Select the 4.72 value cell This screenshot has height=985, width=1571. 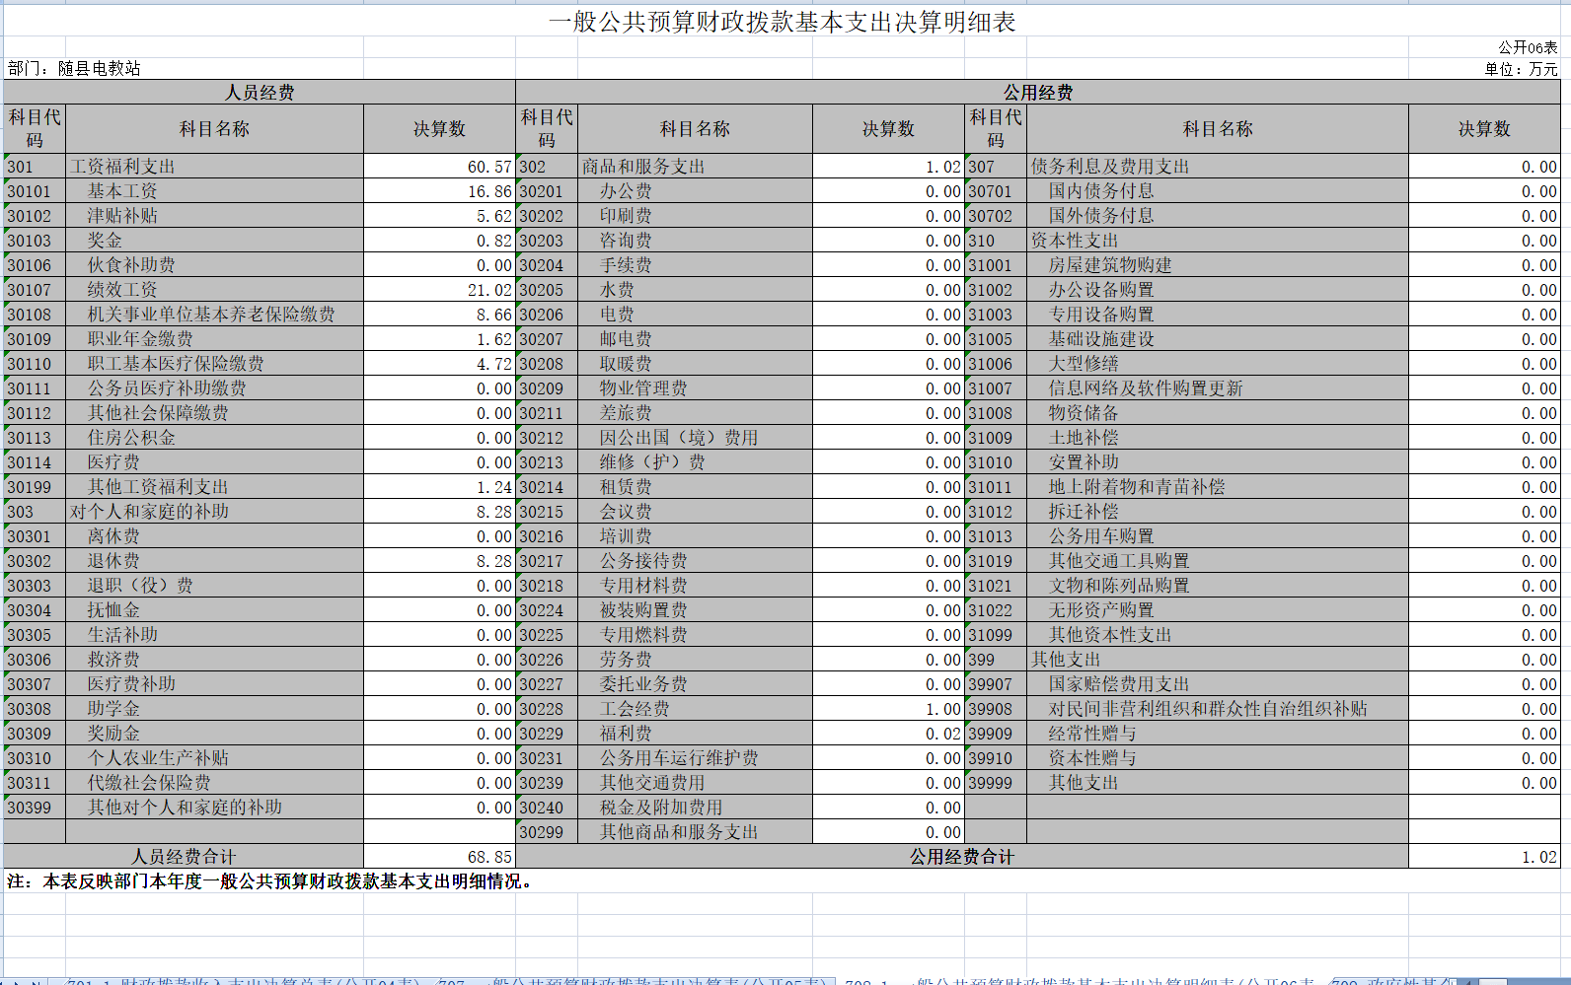coord(439,364)
